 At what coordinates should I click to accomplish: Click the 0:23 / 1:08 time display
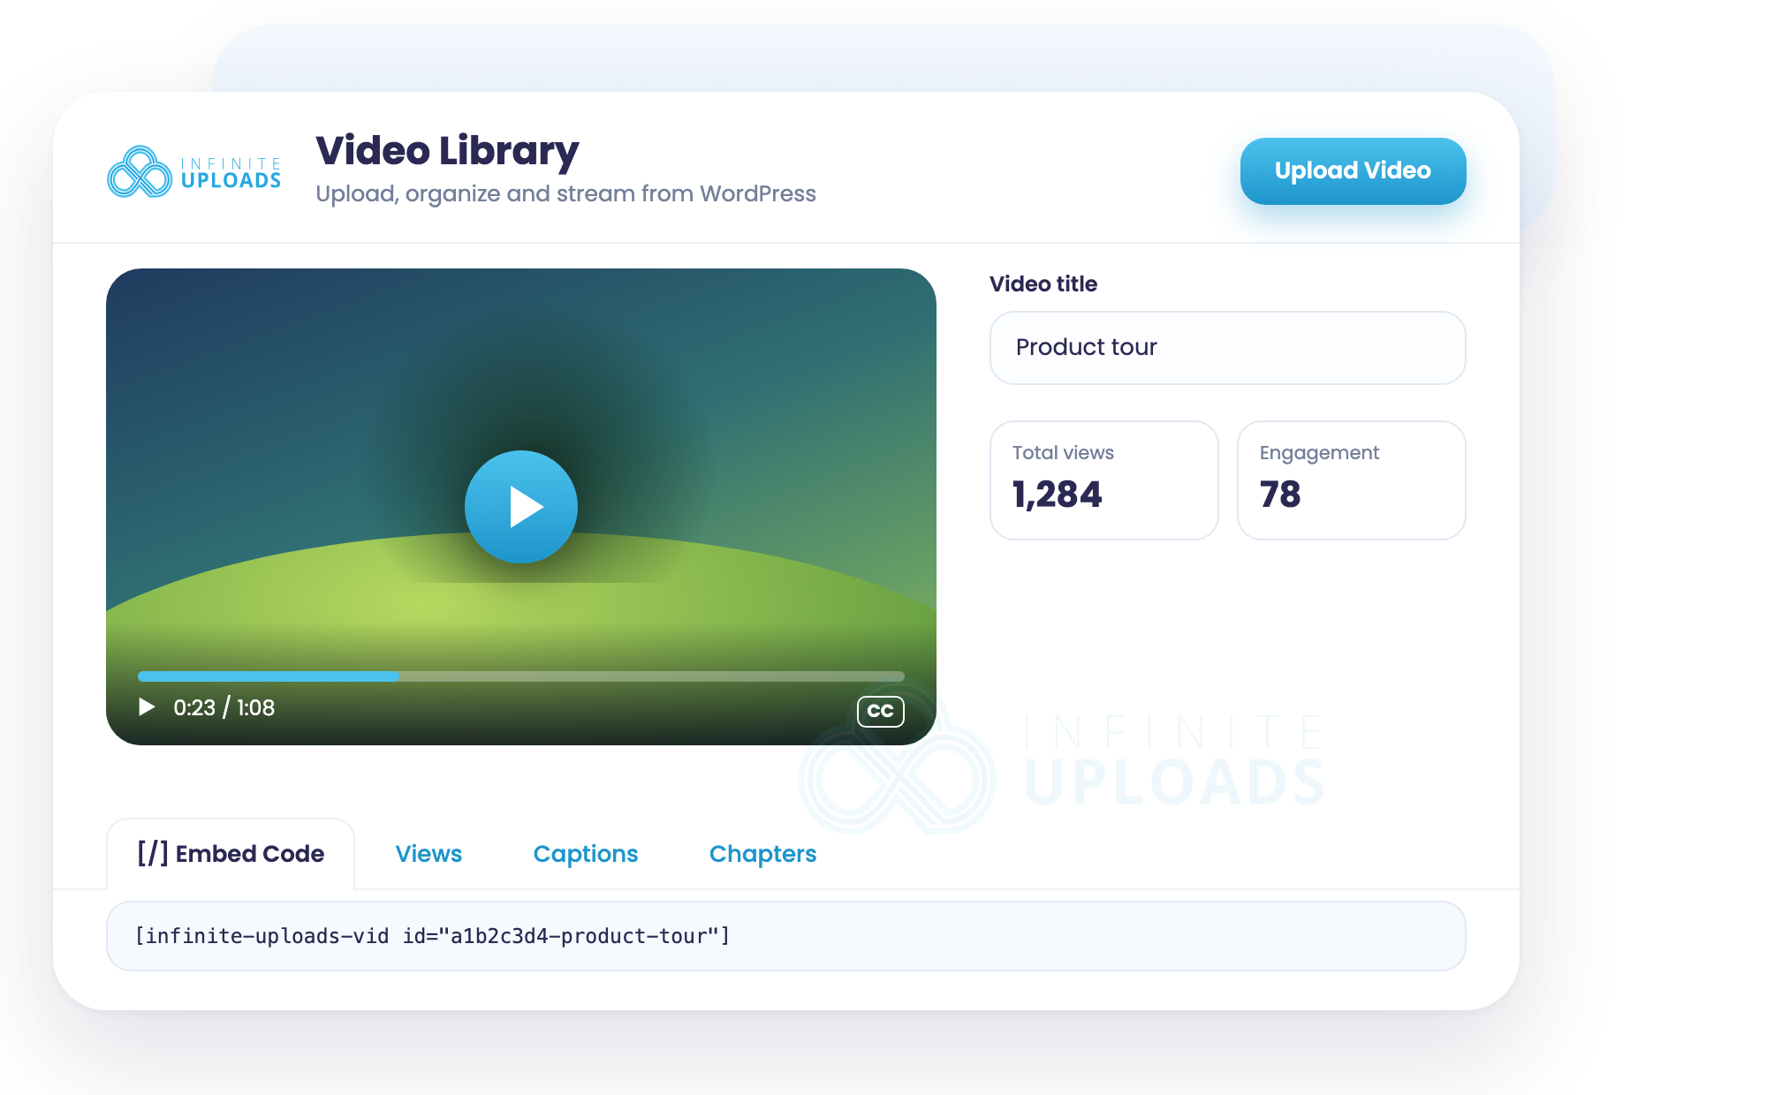(224, 707)
